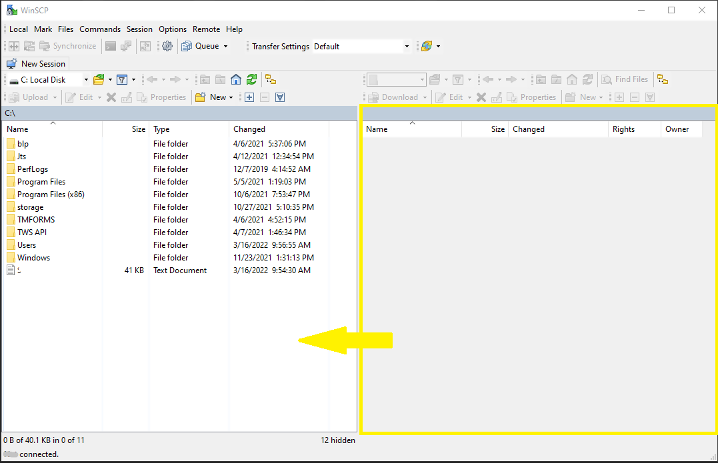Screen dimensions: 718x463
Task: Click the local New button
Action: tap(211, 97)
